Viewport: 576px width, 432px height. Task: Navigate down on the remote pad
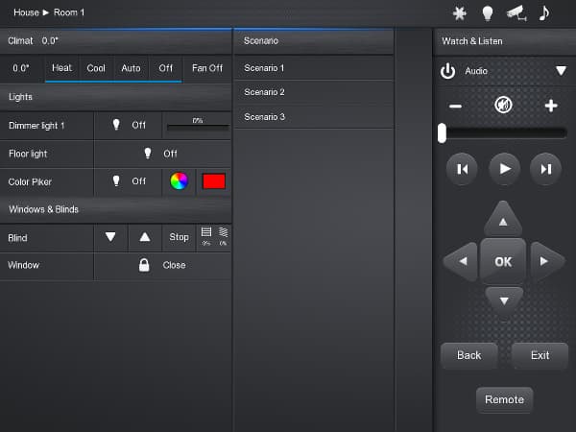[x=504, y=301]
